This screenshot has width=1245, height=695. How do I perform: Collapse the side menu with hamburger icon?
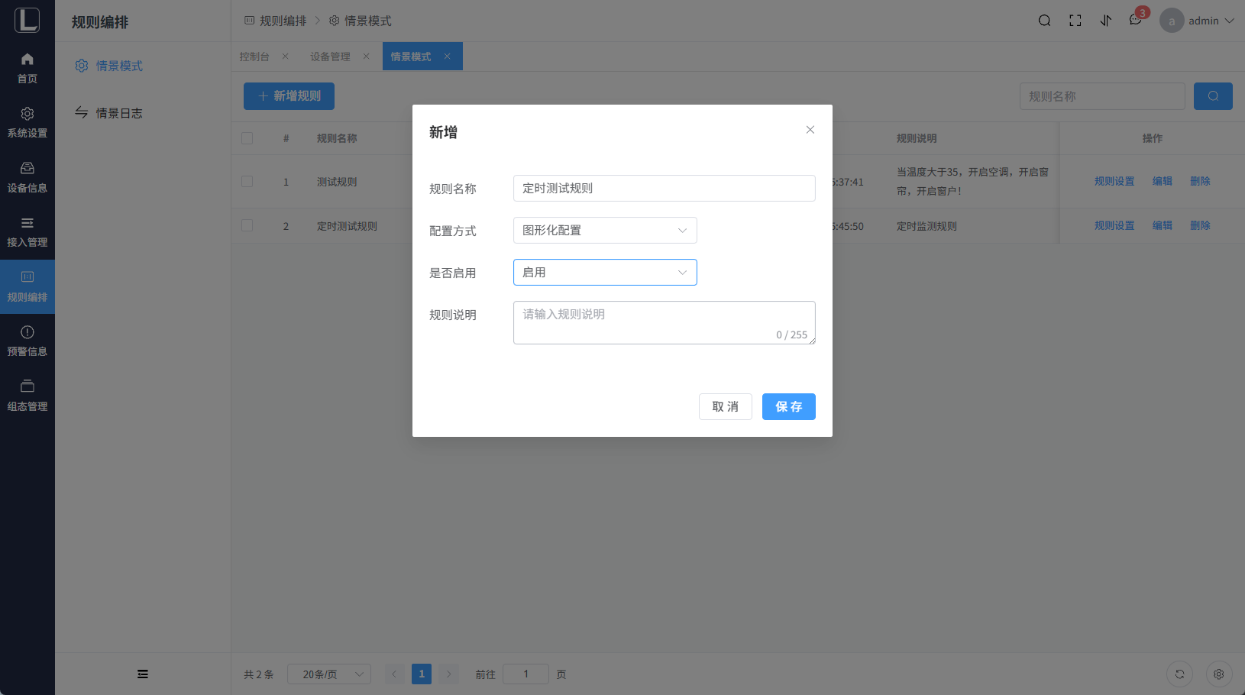(x=143, y=674)
